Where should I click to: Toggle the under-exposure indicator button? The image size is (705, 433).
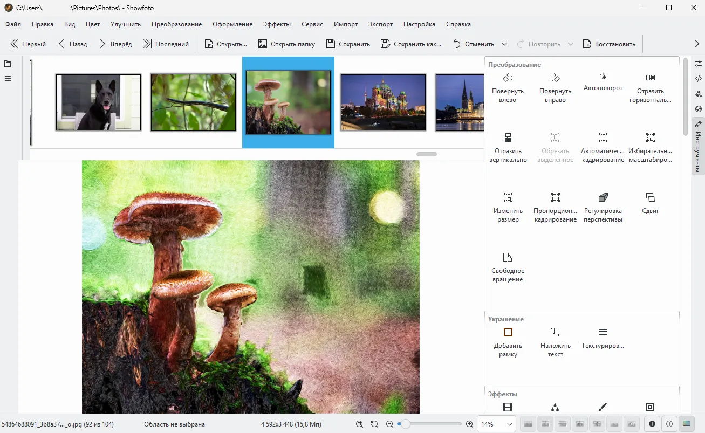coord(652,424)
